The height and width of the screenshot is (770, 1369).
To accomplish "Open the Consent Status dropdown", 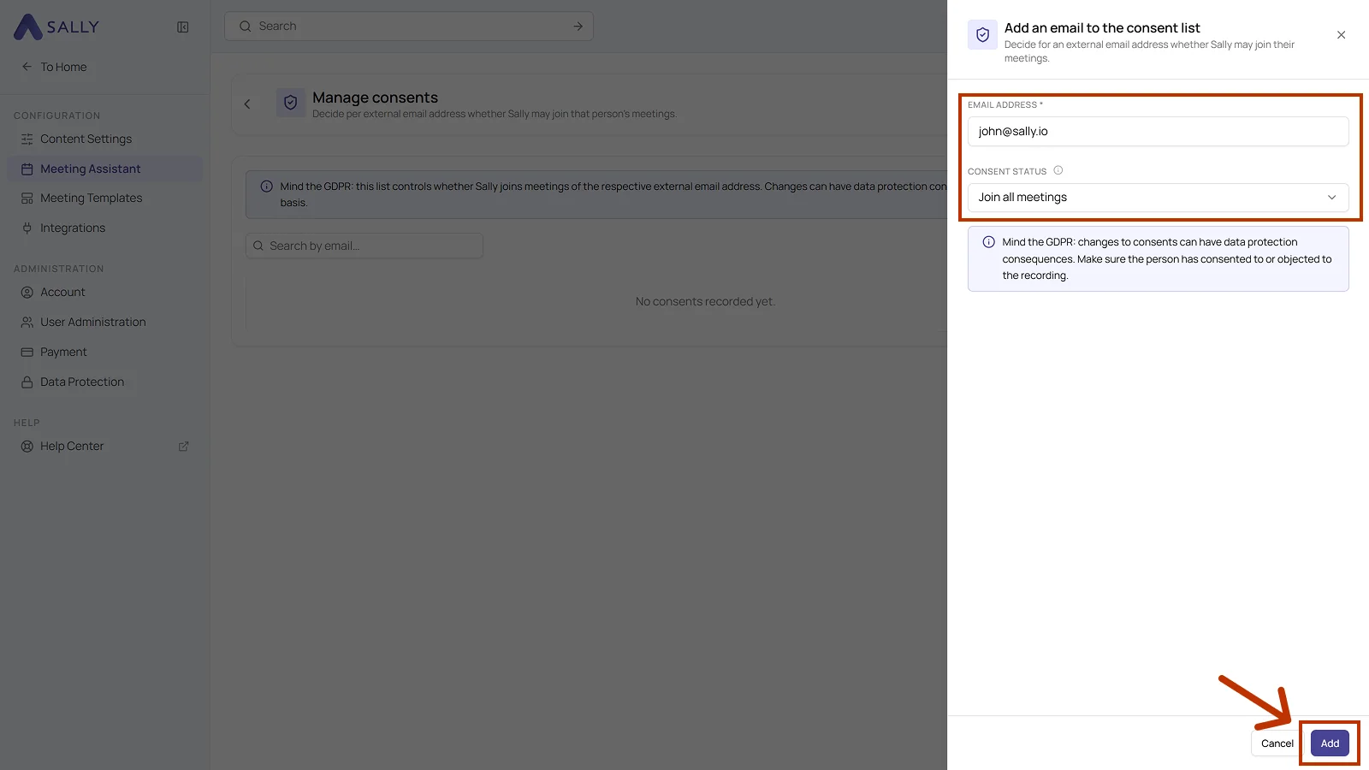I will 1158,198.
